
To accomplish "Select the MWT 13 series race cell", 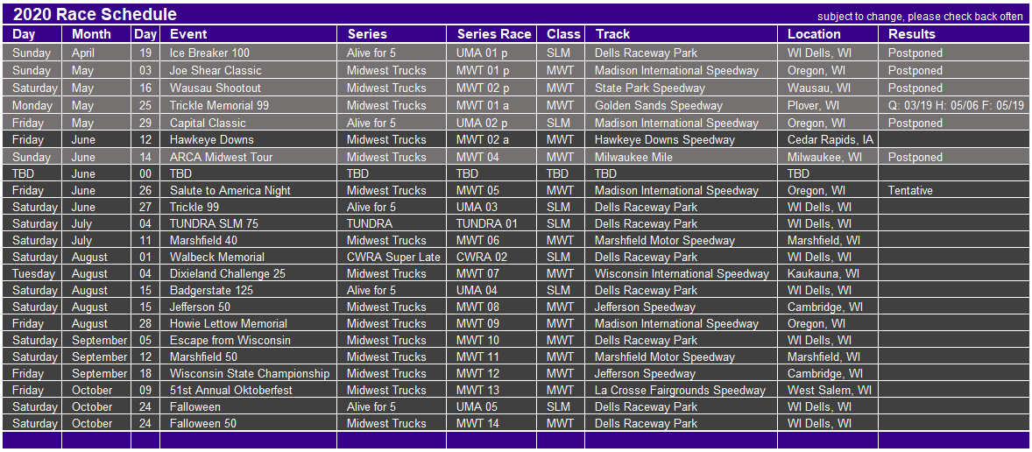I will pyautogui.click(x=491, y=390).
